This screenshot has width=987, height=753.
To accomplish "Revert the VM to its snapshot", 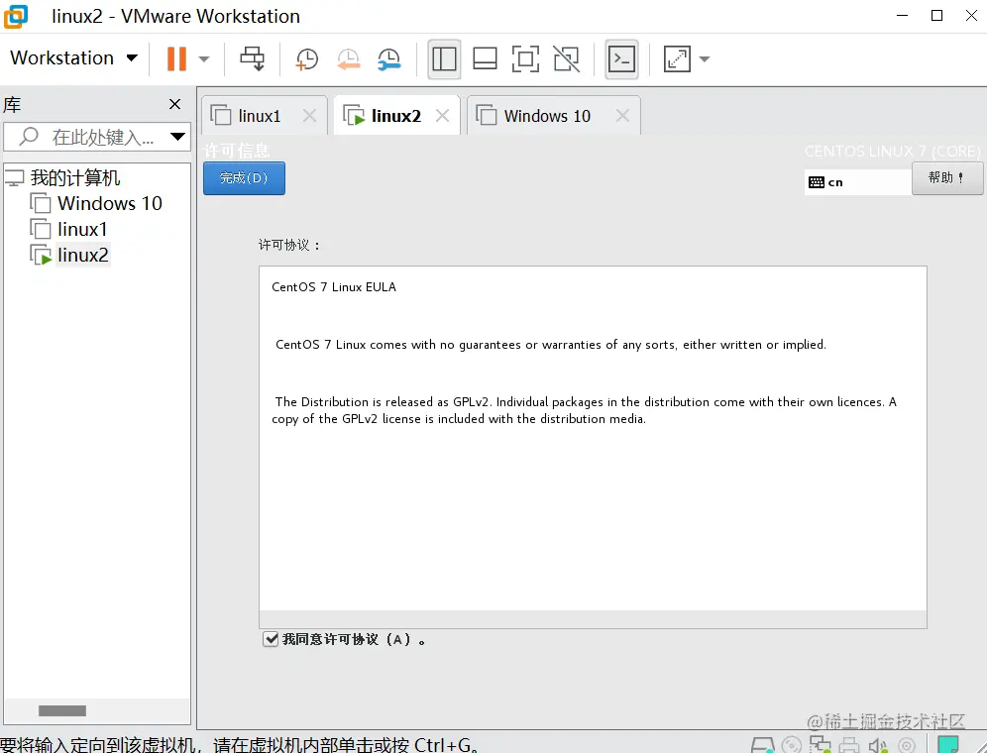I will tap(348, 59).
